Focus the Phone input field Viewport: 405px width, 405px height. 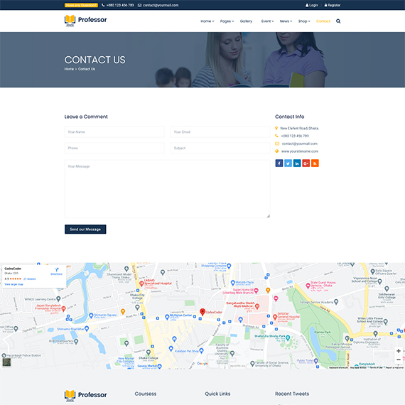click(x=114, y=148)
